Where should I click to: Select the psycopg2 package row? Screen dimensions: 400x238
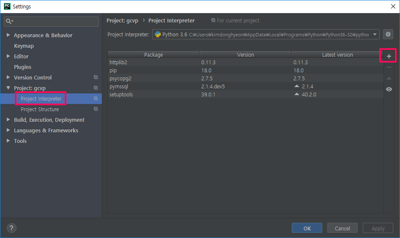point(245,78)
